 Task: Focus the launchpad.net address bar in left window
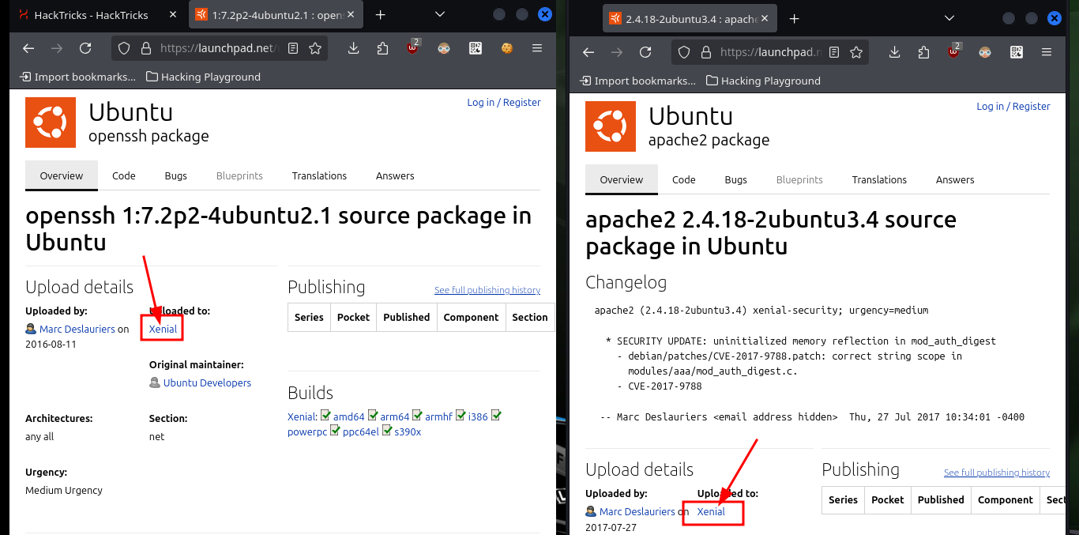click(220, 48)
